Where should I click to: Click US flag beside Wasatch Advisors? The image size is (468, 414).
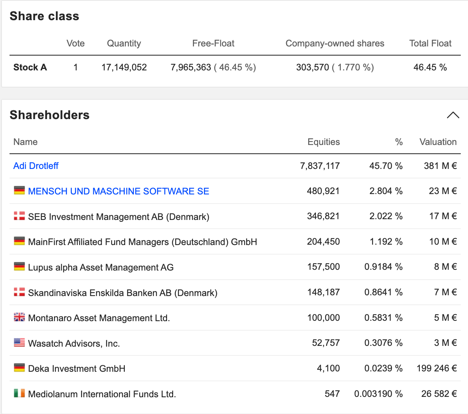tap(19, 342)
